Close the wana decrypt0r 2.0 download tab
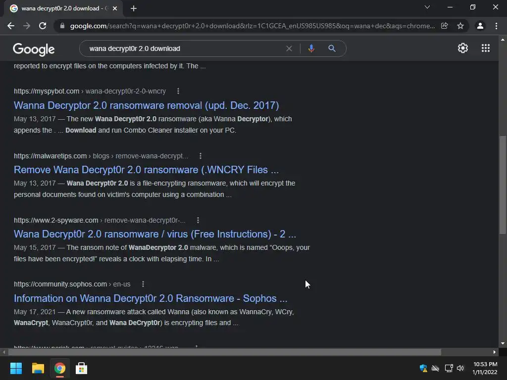 [115, 8]
